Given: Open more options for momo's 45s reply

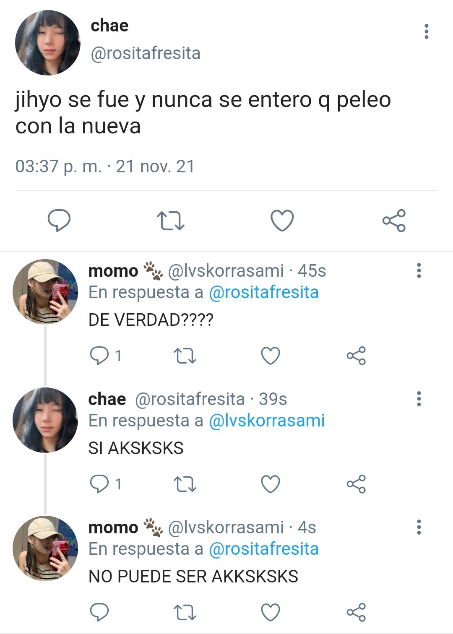Looking at the screenshot, I should point(419,270).
